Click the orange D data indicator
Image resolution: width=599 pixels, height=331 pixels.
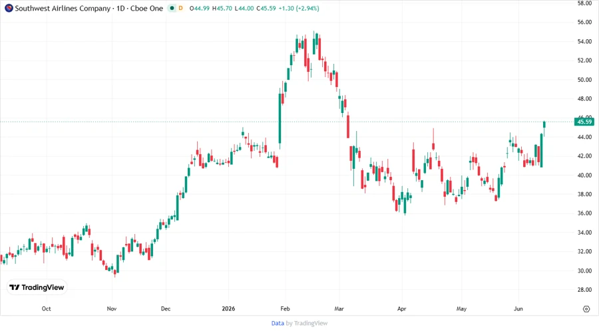pyautogui.click(x=180, y=8)
